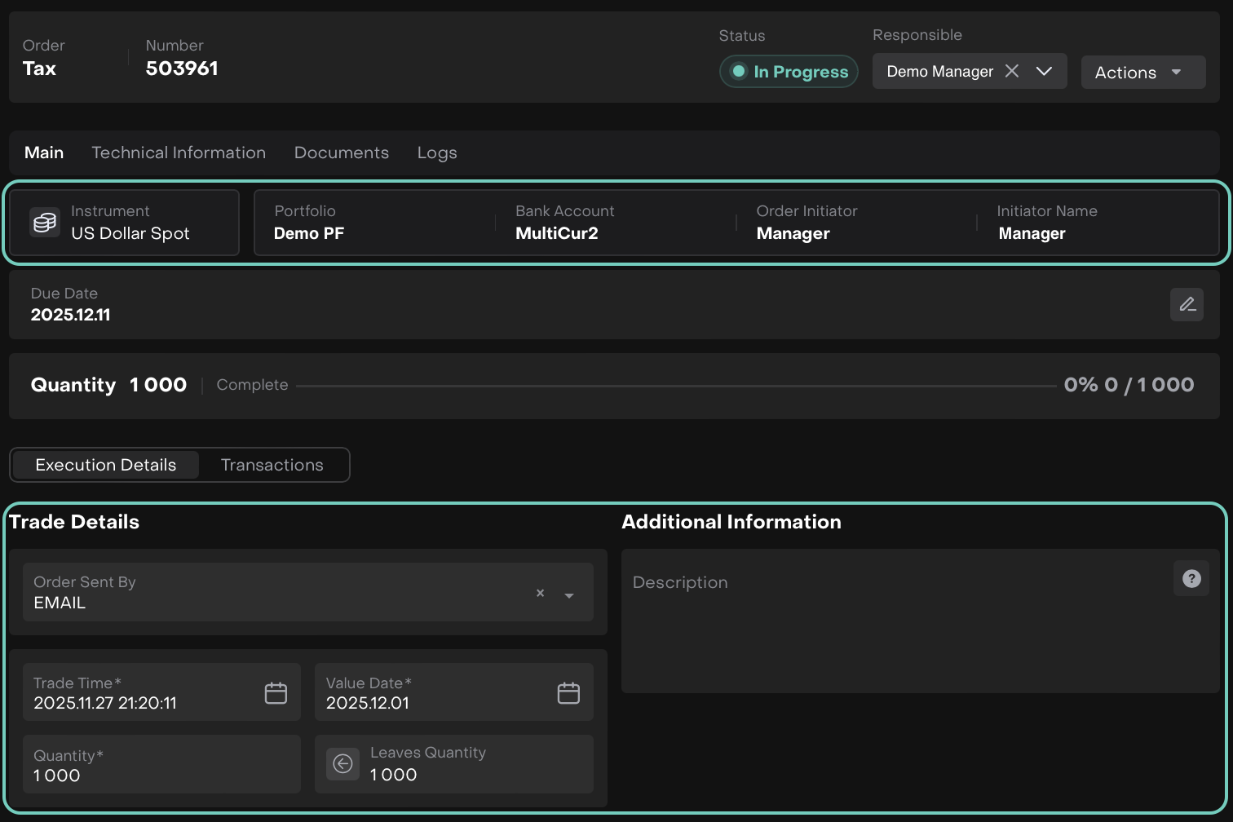The width and height of the screenshot is (1233, 822).
Task: Click the Description help question icon
Action: [x=1191, y=579]
